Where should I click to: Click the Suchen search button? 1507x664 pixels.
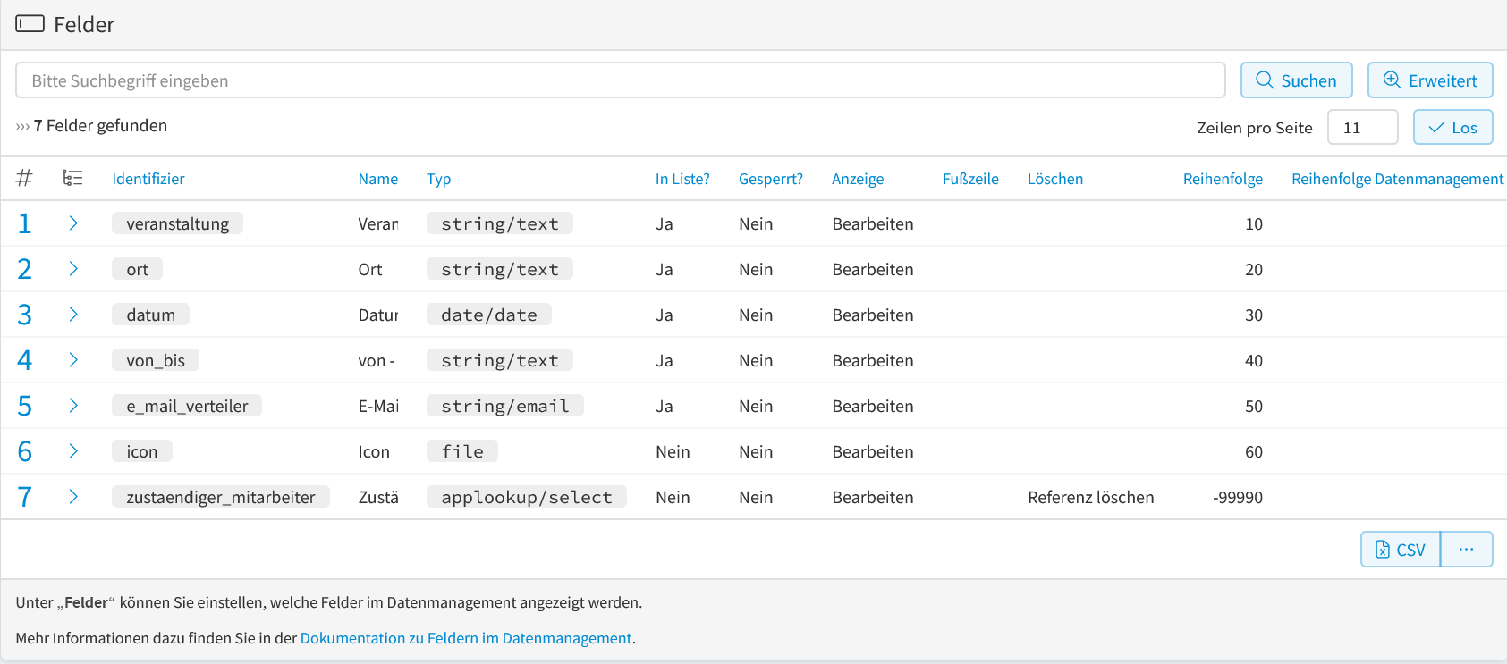click(1296, 80)
